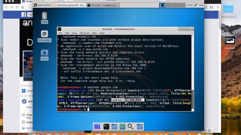Reload the page in the browser window
This screenshot has height=135, width=241.
(17, 7)
